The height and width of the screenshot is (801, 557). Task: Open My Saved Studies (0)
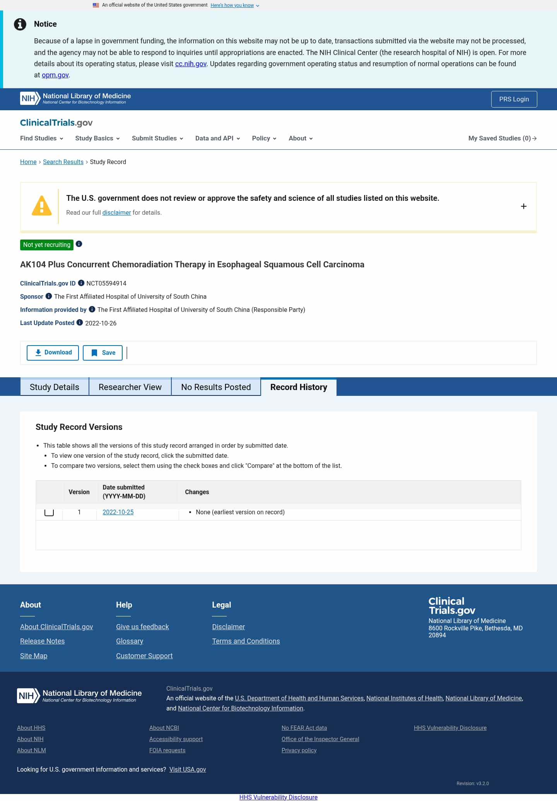(x=502, y=138)
